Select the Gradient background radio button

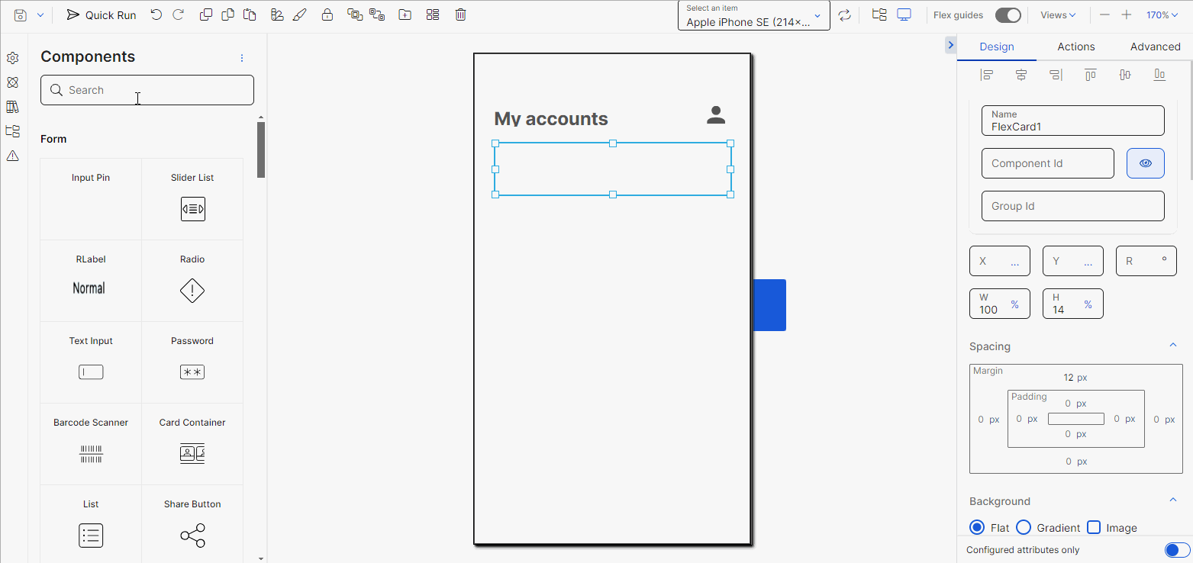coord(1024,527)
